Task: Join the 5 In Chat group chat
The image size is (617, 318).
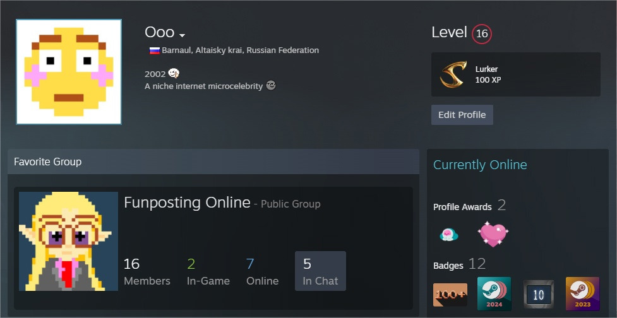Action: click(320, 271)
